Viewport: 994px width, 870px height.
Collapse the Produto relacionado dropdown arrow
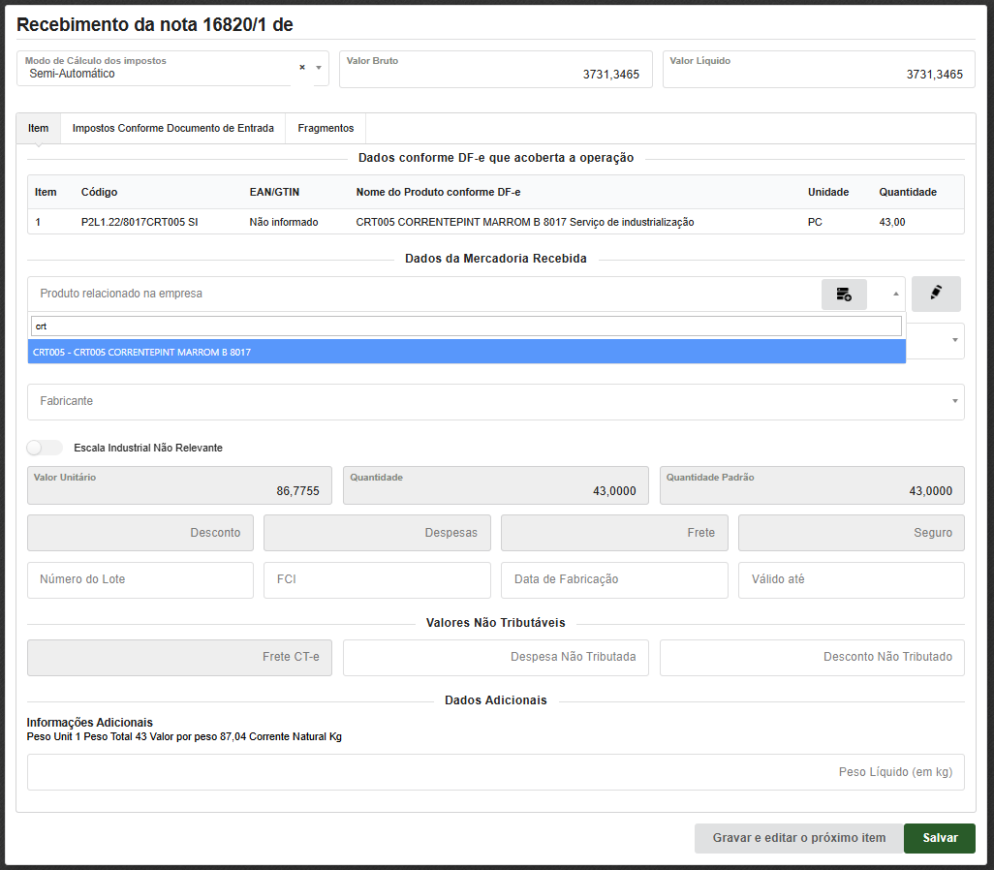895,294
